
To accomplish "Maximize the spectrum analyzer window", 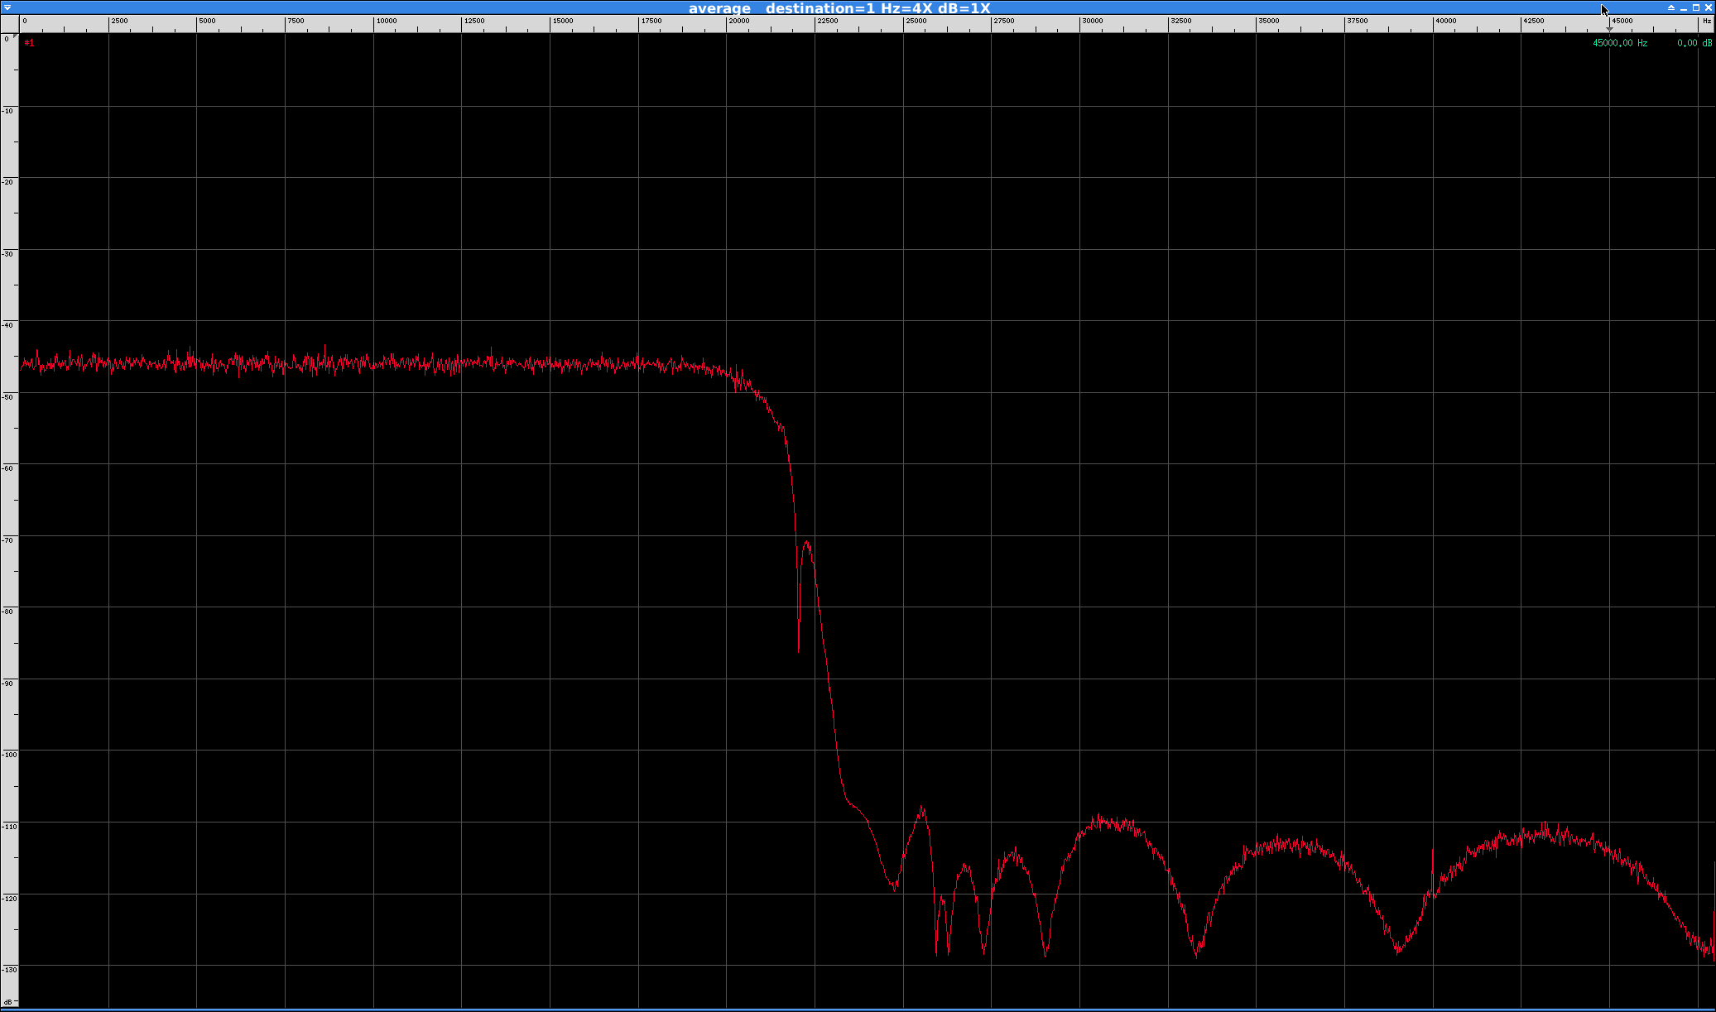I will (x=1695, y=7).
